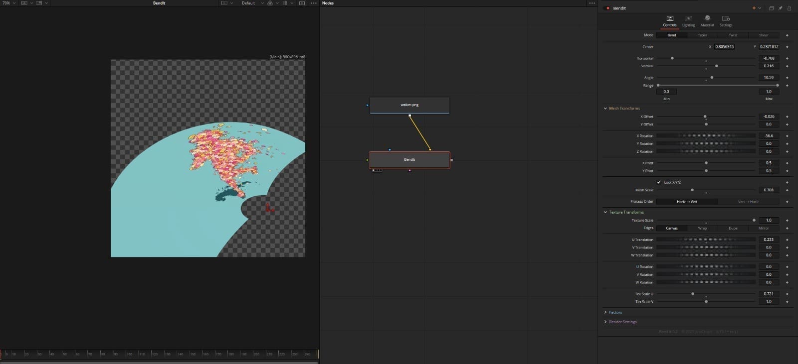This screenshot has height=364, width=798.
Task: Select Shear mode
Action: point(764,35)
